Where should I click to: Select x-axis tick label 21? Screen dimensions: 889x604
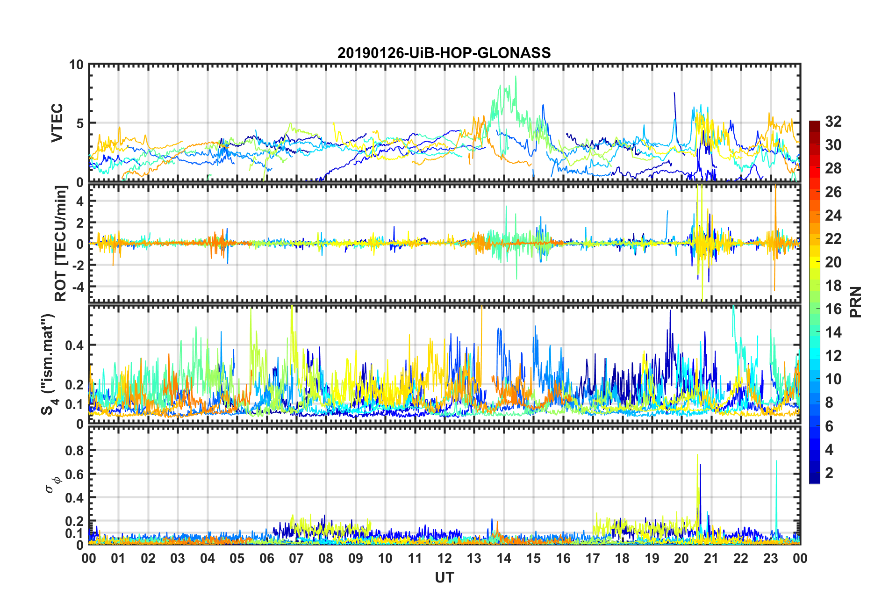711,558
